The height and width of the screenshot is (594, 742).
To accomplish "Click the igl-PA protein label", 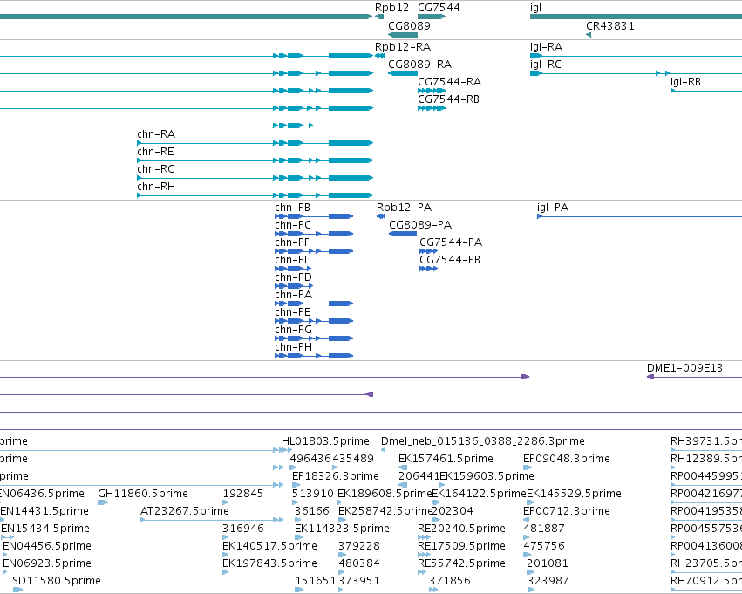I will (x=553, y=208).
